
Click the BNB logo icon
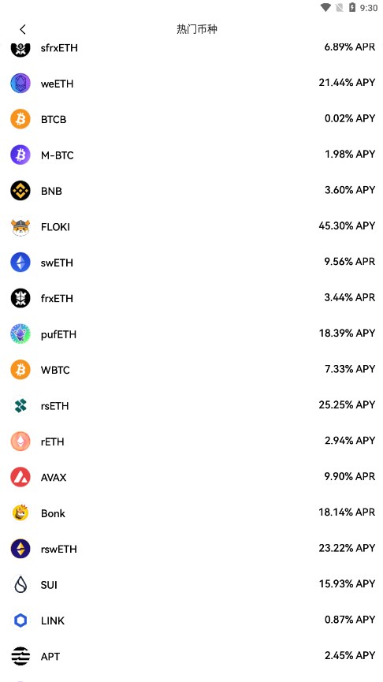tap(20, 191)
